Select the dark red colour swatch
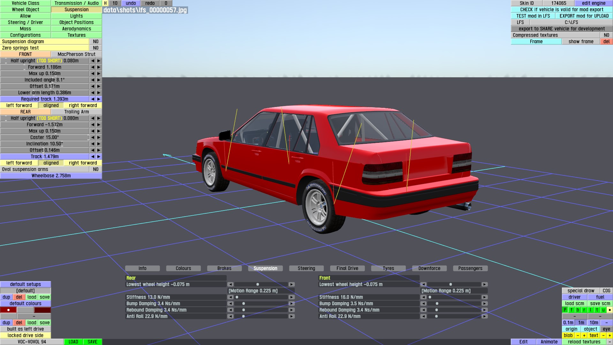 point(42,310)
